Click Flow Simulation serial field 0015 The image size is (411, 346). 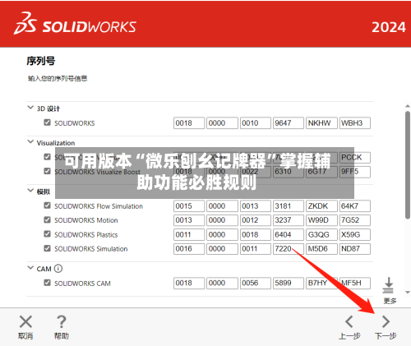[189, 206]
